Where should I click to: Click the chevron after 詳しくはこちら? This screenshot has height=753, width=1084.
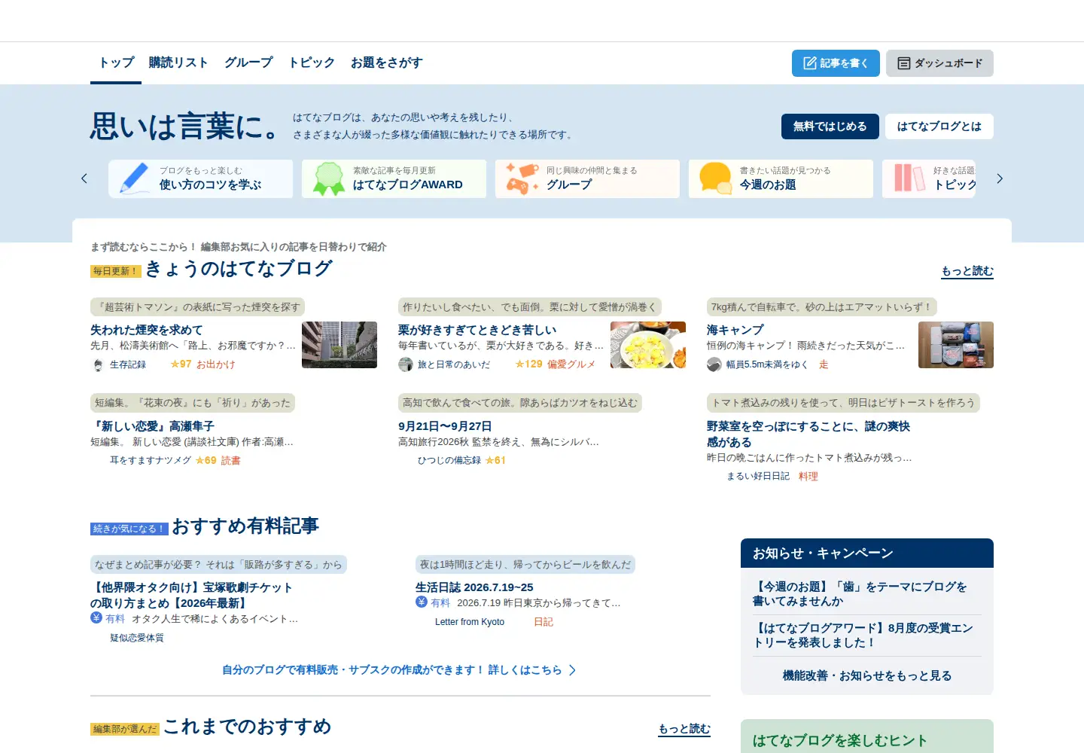coord(572,670)
